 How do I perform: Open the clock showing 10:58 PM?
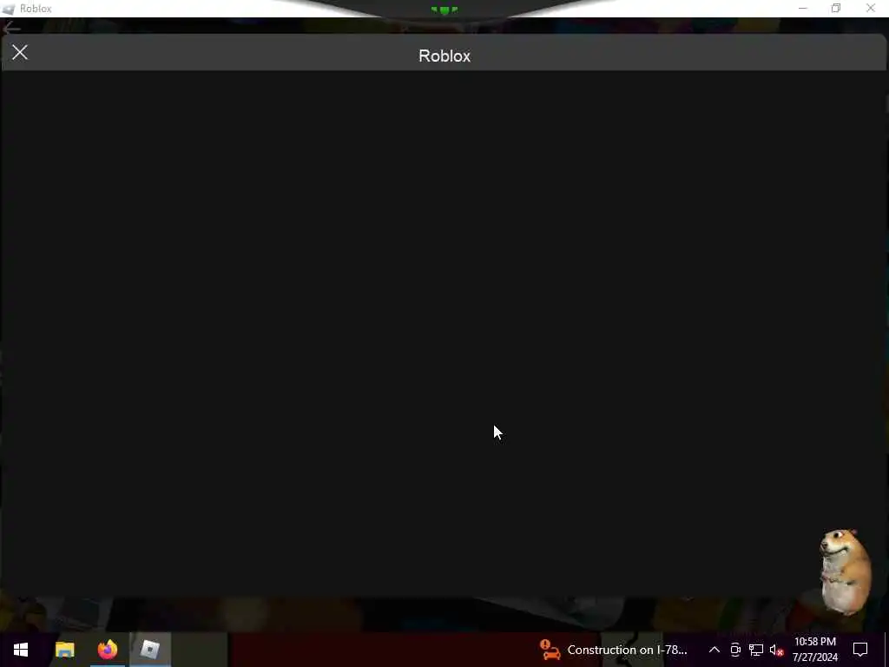[x=814, y=650]
